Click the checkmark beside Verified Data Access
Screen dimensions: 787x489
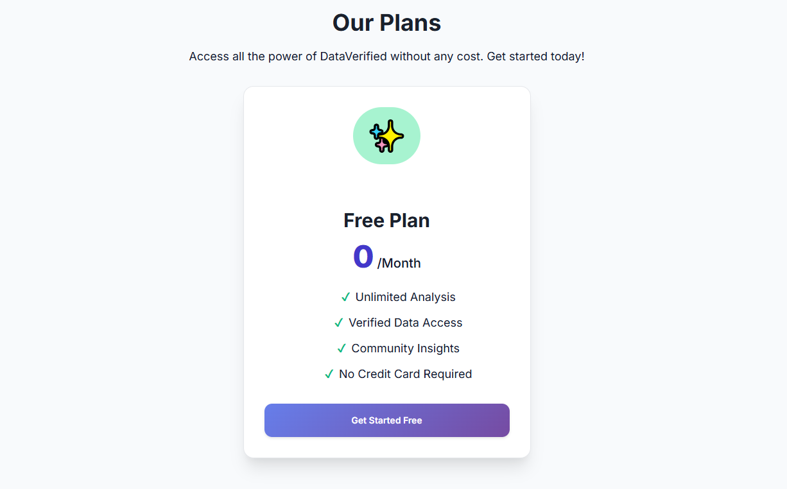339,323
